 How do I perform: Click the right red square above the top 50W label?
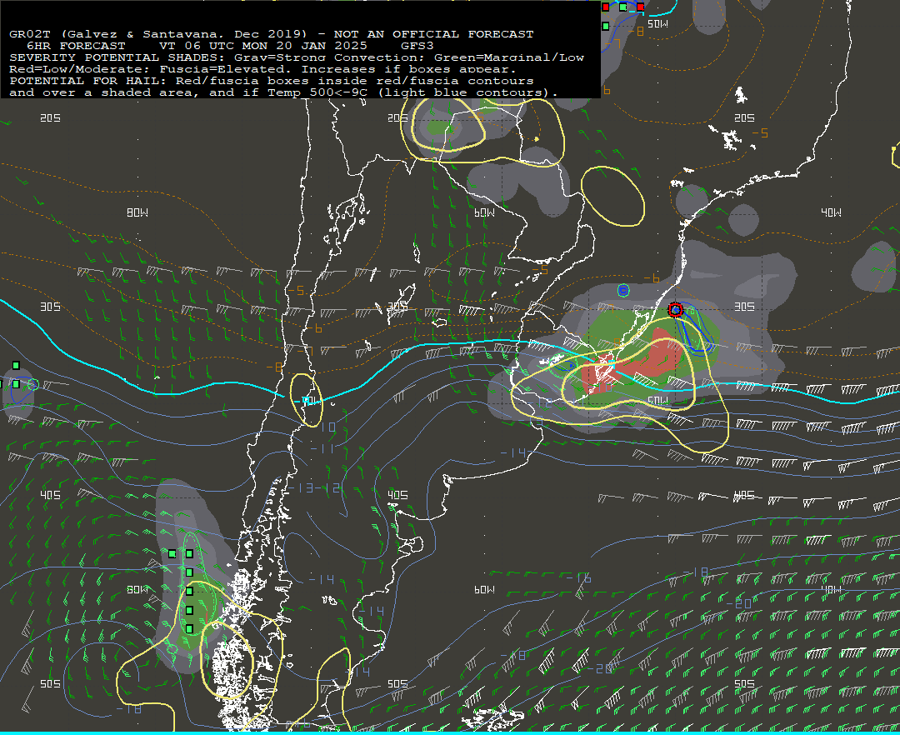tap(641, 7)
